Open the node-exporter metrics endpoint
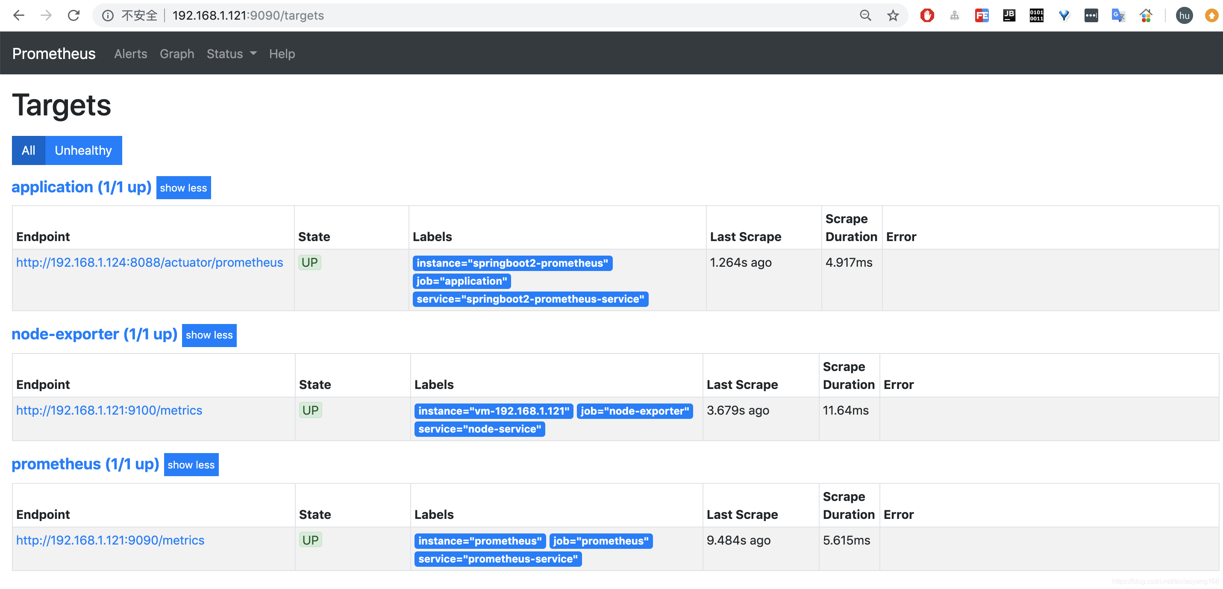 click(x=109, y=409)
